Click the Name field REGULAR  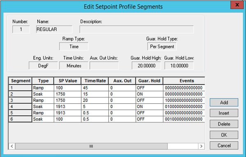[54, 29]
